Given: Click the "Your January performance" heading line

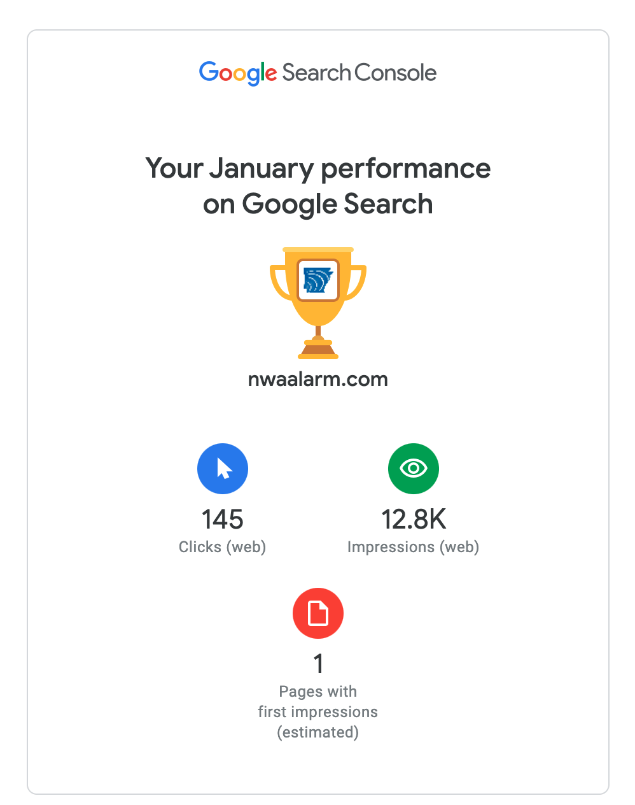Looking at the screenshot, I should [317, 169].
